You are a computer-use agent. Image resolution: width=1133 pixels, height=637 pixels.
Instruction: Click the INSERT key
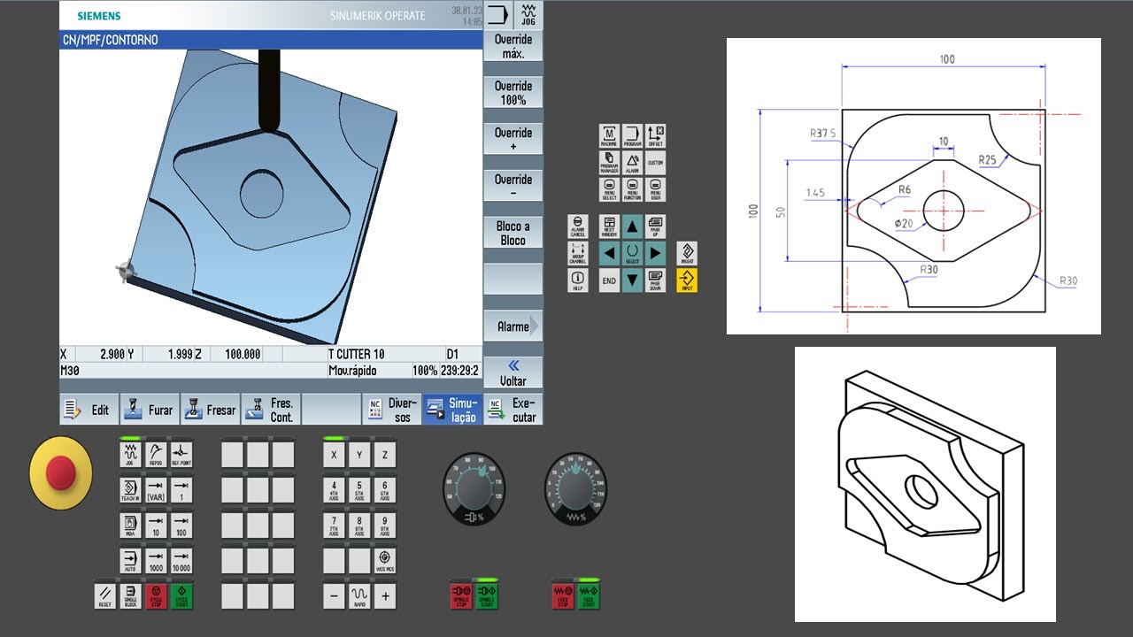(x=687, y=253)
